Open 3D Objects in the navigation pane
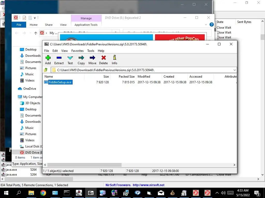The image size is (265, 198). point(33,103)
